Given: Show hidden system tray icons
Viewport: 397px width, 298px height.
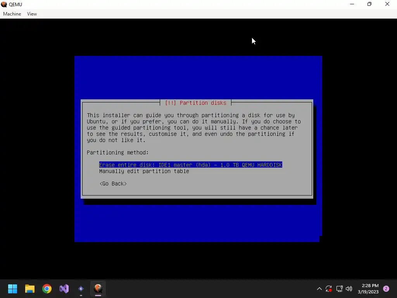Looking at the screenshot, I should (x=319, y=289).
